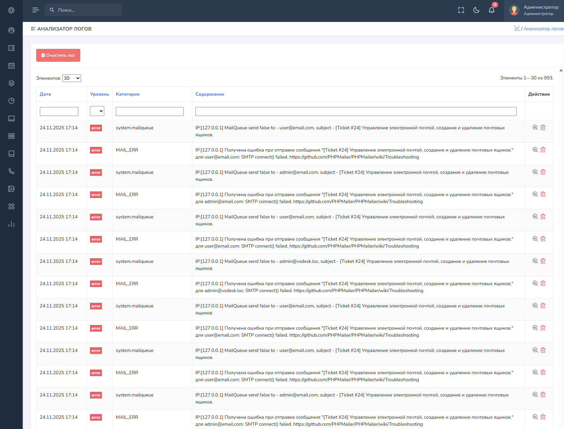Image resolution: width=564 pixels, height=429 pixels.
Task: Click the Очистить лог button
Action: [58, 55]
